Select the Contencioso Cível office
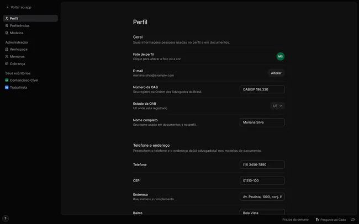 point(30,80)
